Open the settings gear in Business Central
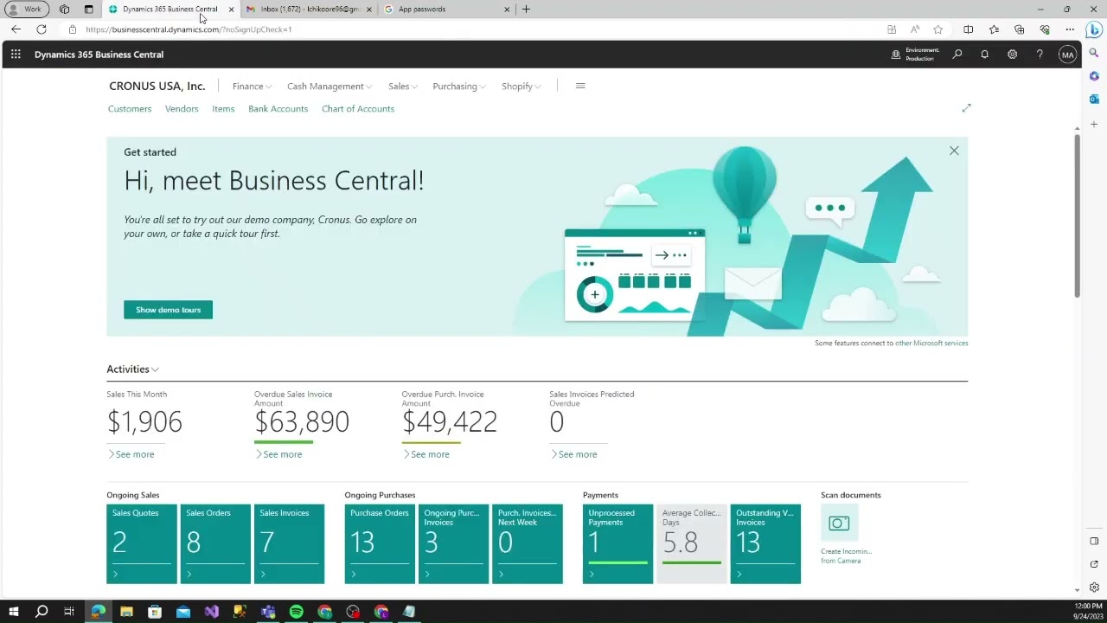 coord(1012,55)
